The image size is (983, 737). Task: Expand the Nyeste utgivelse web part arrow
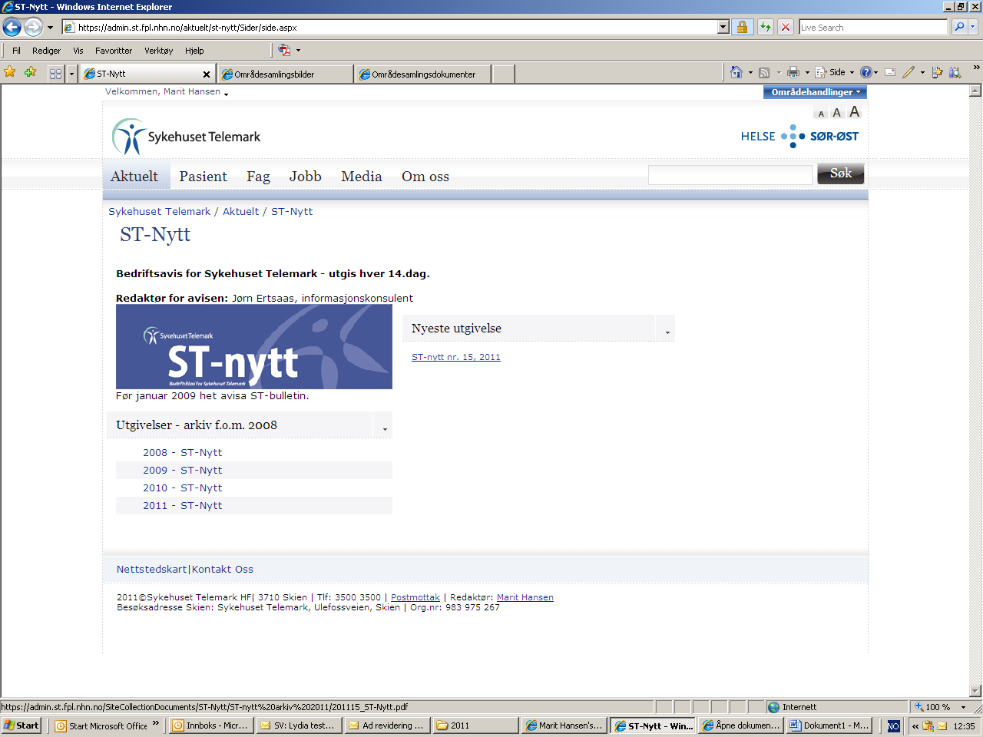pyautogui.click(x=667, y=332)
